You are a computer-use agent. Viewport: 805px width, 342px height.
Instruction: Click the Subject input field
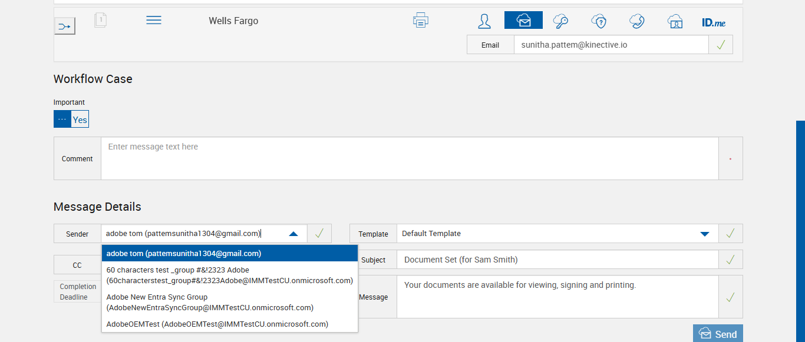557,260
